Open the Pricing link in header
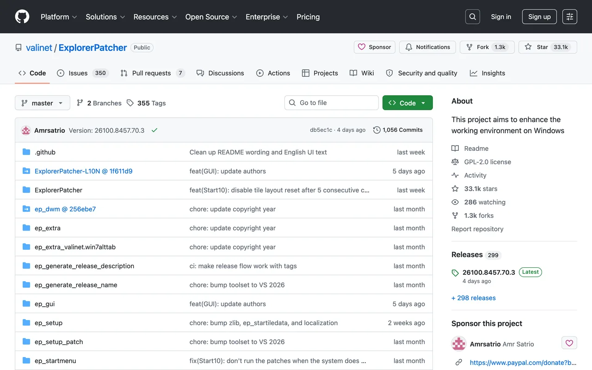Image resolution: width=592 pixels, height=370 pixels. pyautogui.click(x=308, y=17)
